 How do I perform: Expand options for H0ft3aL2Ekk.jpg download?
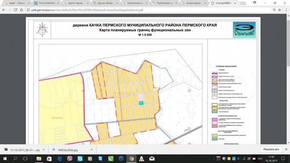point(92,149)
